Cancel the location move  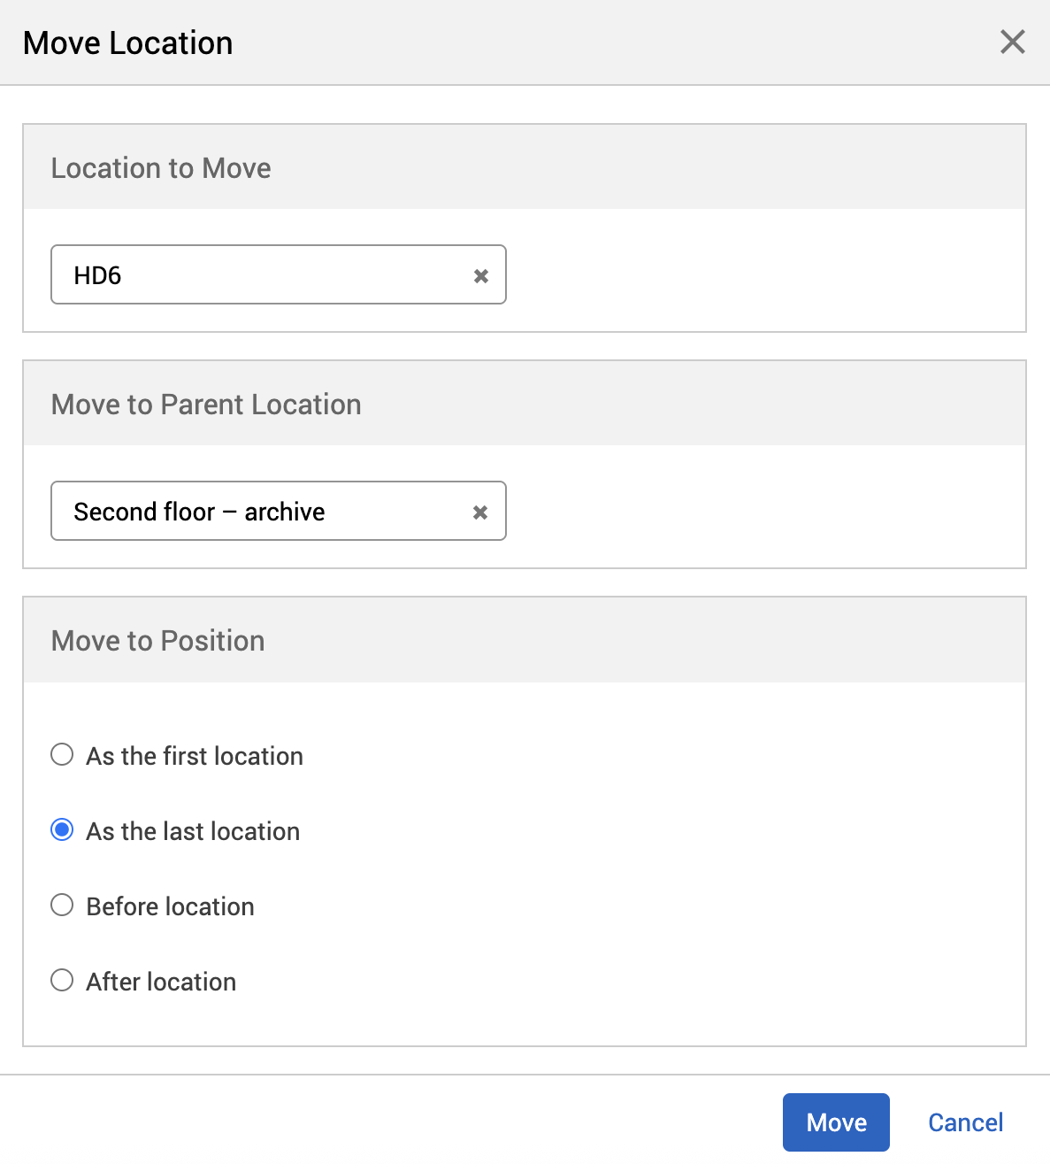click(965, 1122)
